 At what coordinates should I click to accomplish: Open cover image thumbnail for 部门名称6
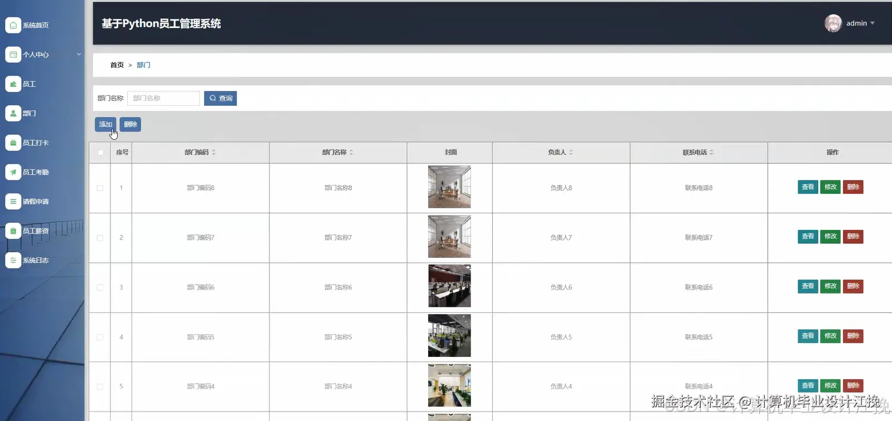click(449, 286)
